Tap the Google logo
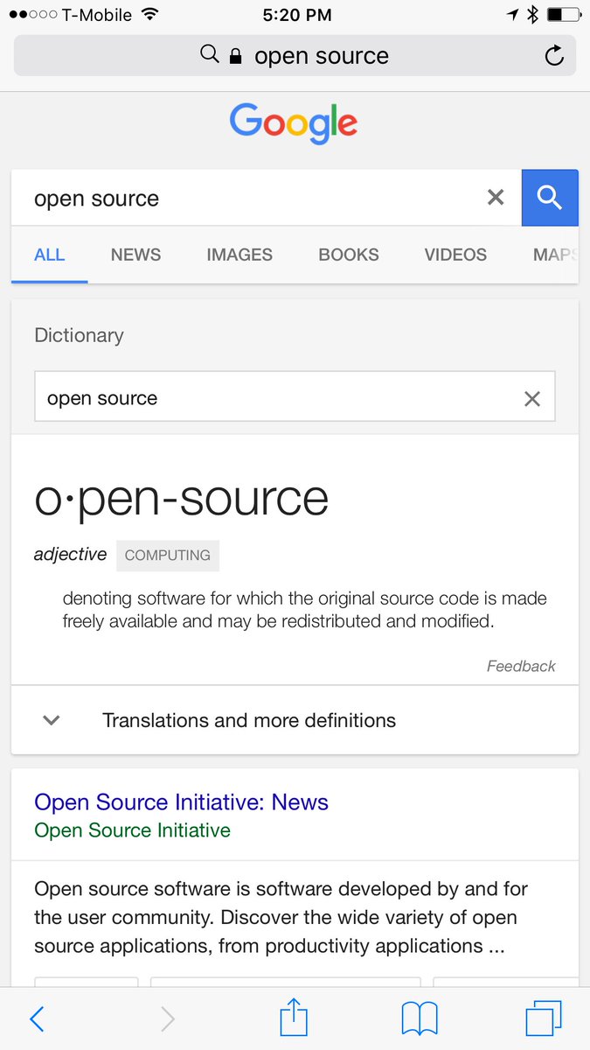Viewport: 590px width, 1050px height. [x=294, y=123]
